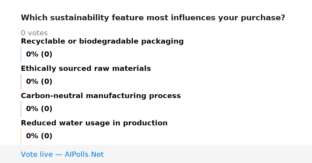Open the Vote live — AIPolls.Net link

pyautogui.click(x=62, y=154)
